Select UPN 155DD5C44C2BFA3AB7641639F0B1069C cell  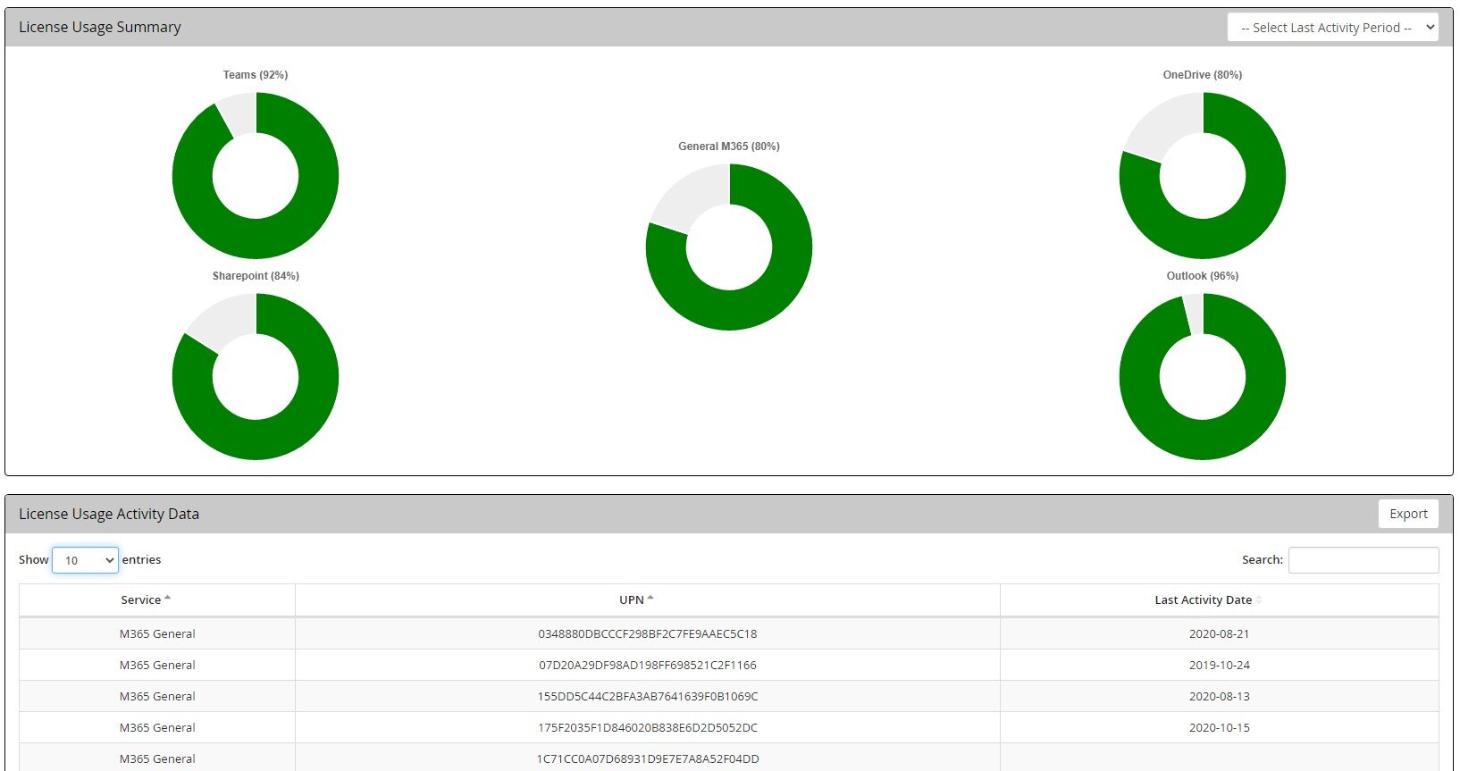click(x=647, y=697)
